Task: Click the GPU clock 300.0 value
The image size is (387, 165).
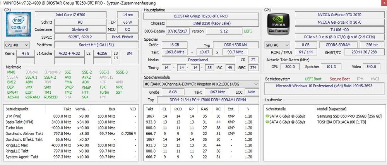Action: click(x=290, y=67)
